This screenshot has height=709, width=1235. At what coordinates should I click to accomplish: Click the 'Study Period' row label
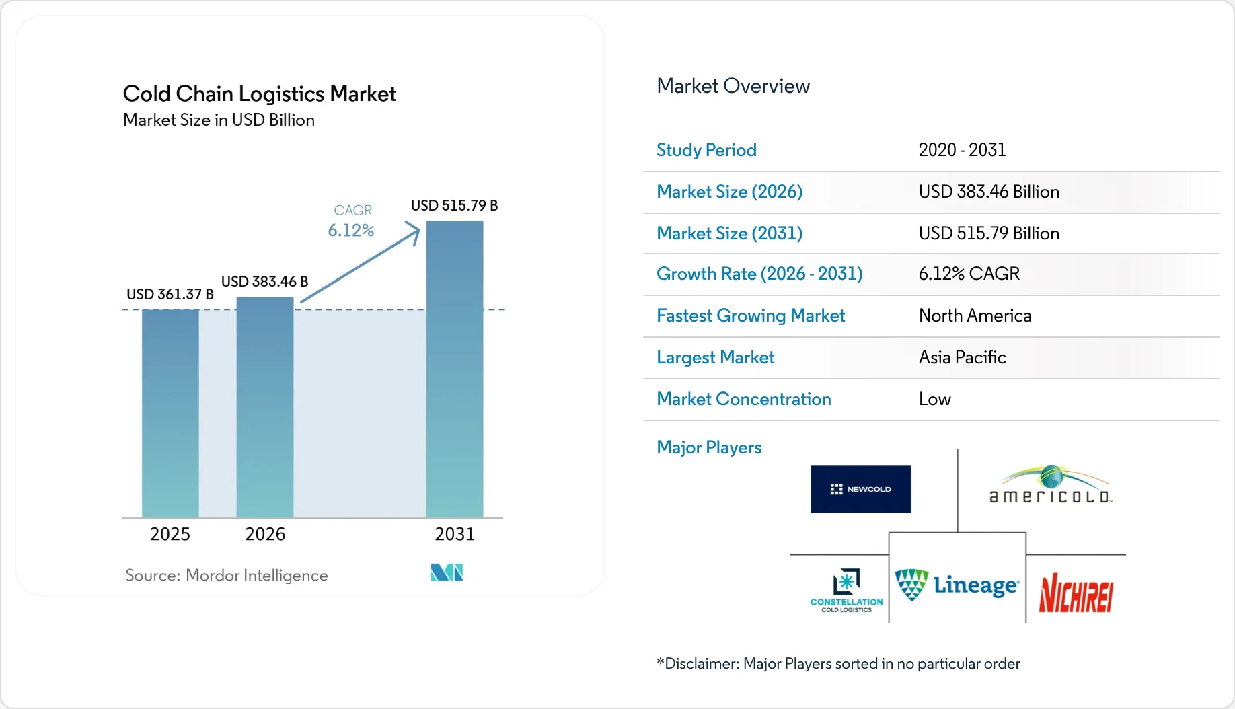click(x=706, y=150)
